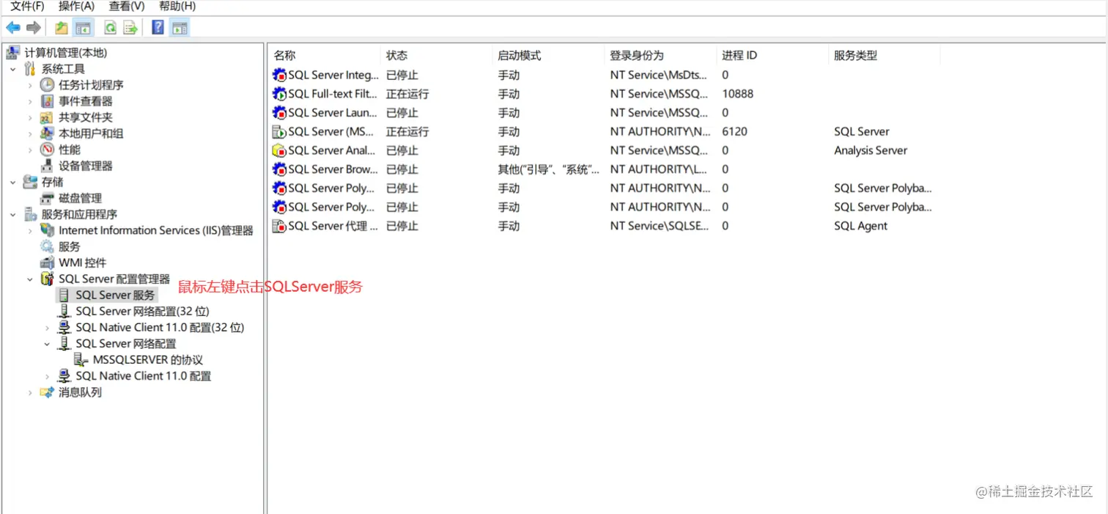1108x514 pixels.
Task: Sort by the 登录身份为 column header
Action: pos(661,55)
